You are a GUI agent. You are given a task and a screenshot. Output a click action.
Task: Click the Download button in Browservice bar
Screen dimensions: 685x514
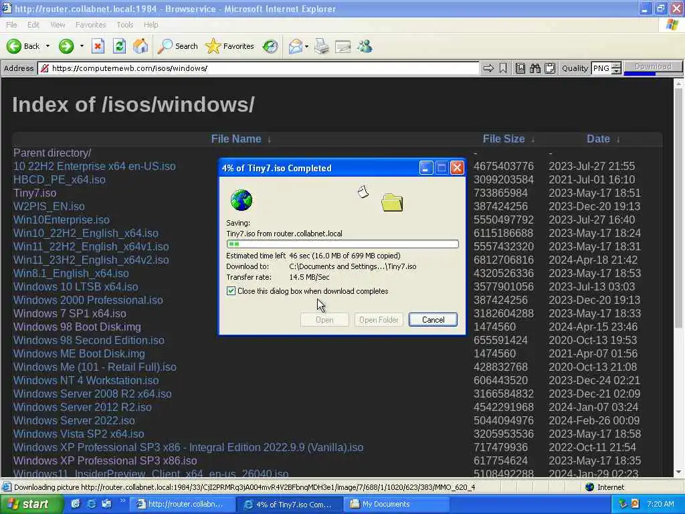(x=653, y=66)
